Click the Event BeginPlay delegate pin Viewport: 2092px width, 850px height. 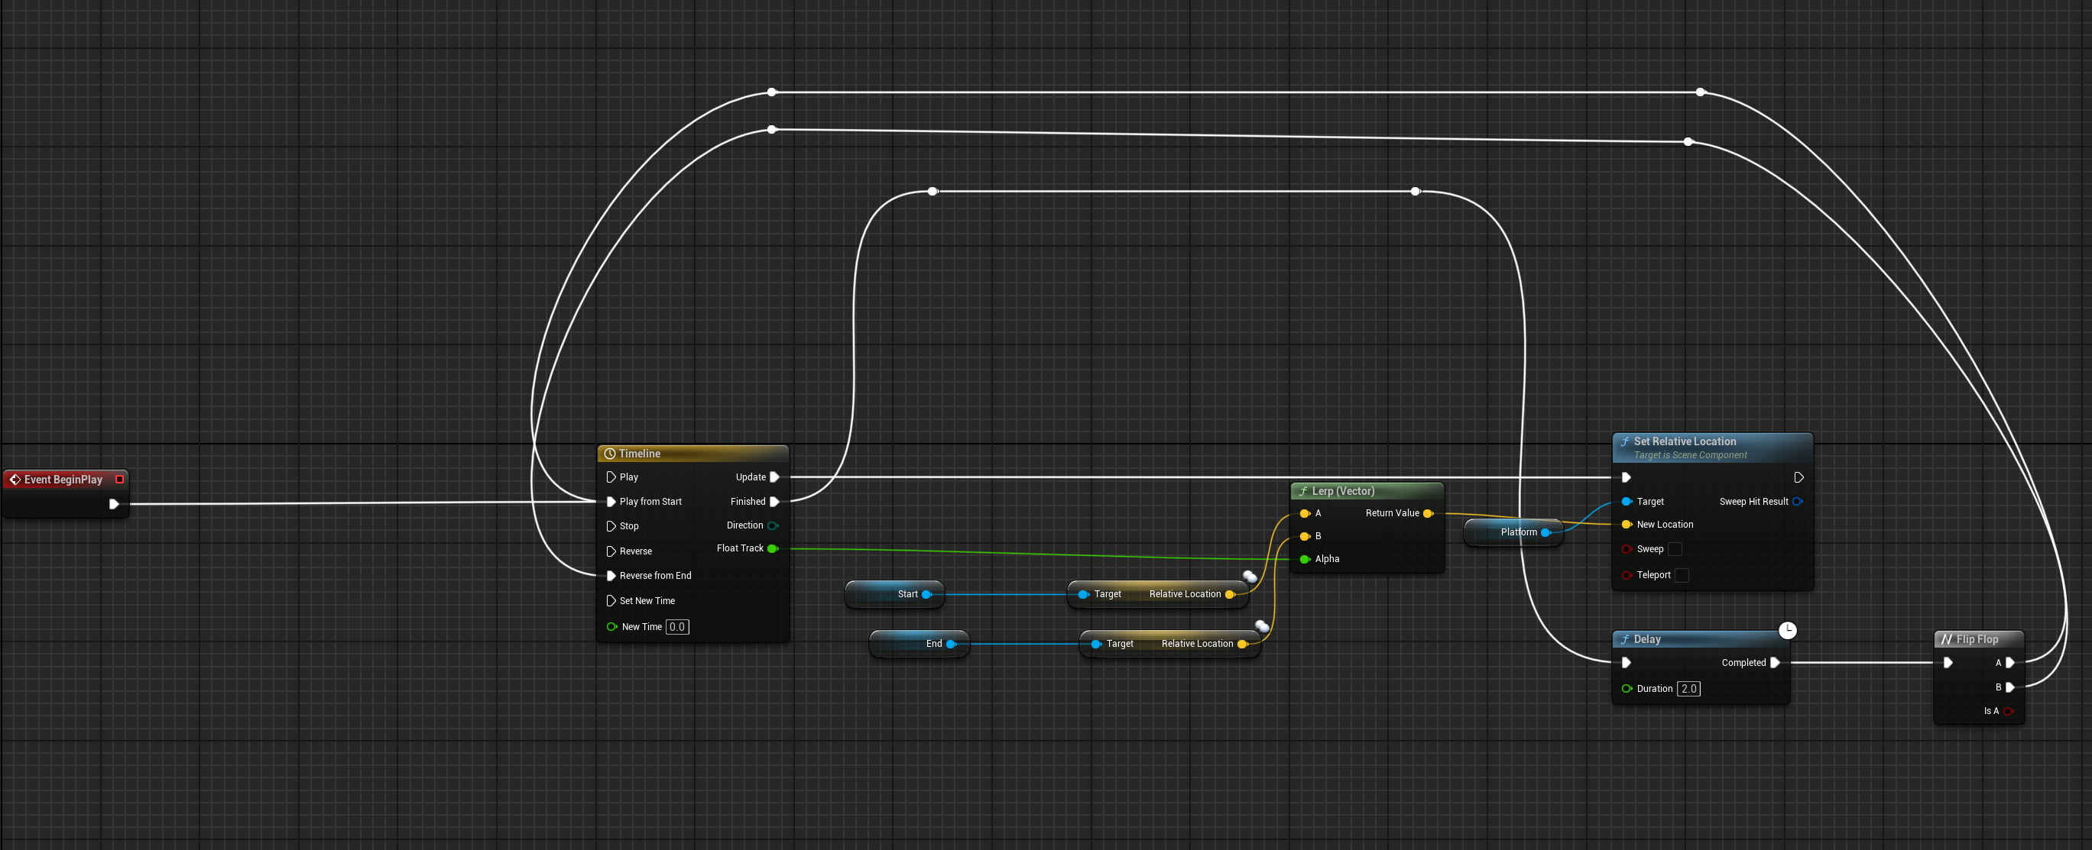[x=119, y=480]
